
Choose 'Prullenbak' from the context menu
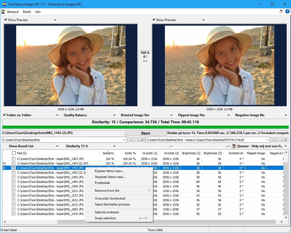[x=102, y=183]
